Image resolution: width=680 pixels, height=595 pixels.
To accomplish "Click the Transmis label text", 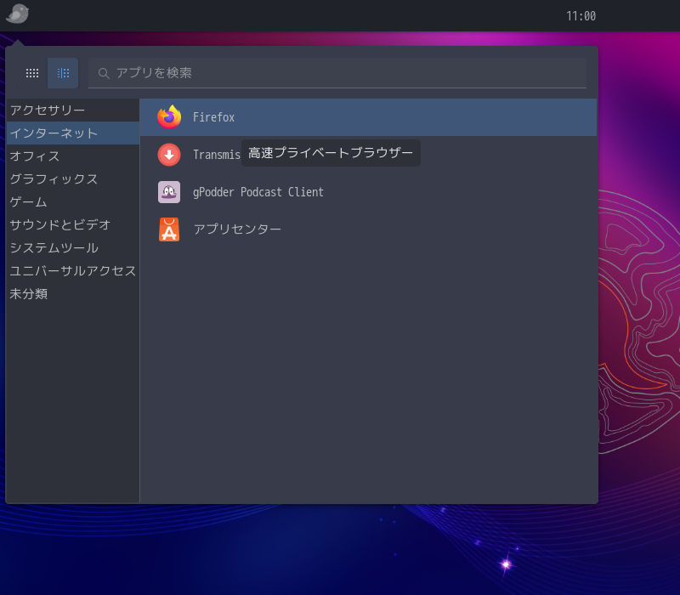I will click(x=217, y=155).
